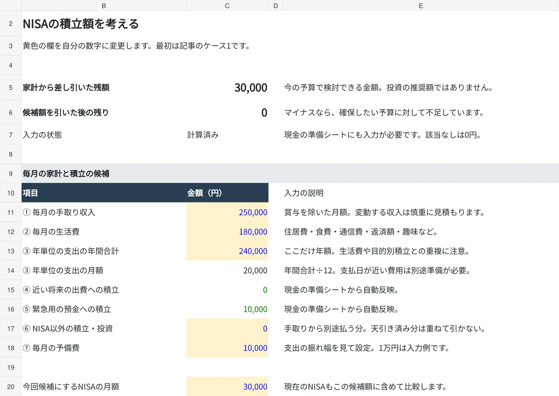Image resolution: width=559 pixels, height=396 pixels.
Task: Select column B header
Action: pos(103,6)
